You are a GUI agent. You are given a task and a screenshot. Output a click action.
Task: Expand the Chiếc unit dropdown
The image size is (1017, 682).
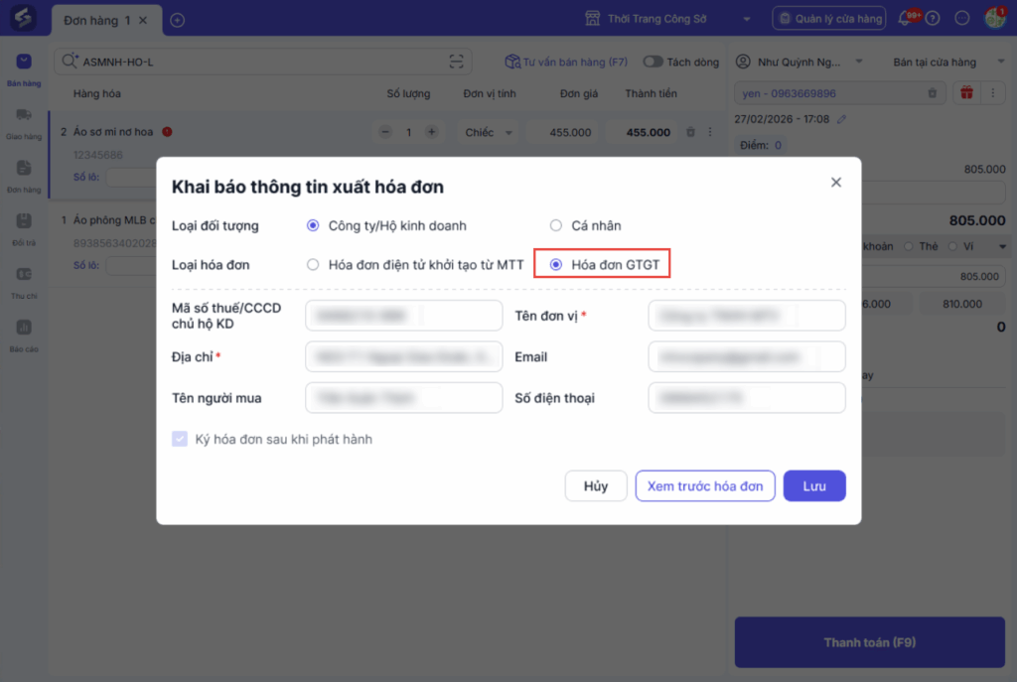(491, 132)
